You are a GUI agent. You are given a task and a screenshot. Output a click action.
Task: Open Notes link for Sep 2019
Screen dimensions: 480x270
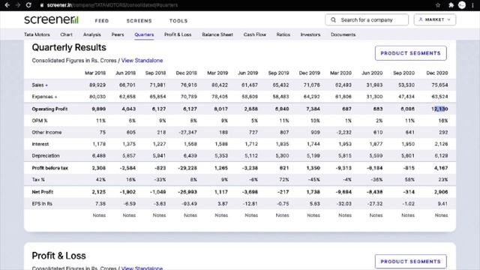click(282, 215)
